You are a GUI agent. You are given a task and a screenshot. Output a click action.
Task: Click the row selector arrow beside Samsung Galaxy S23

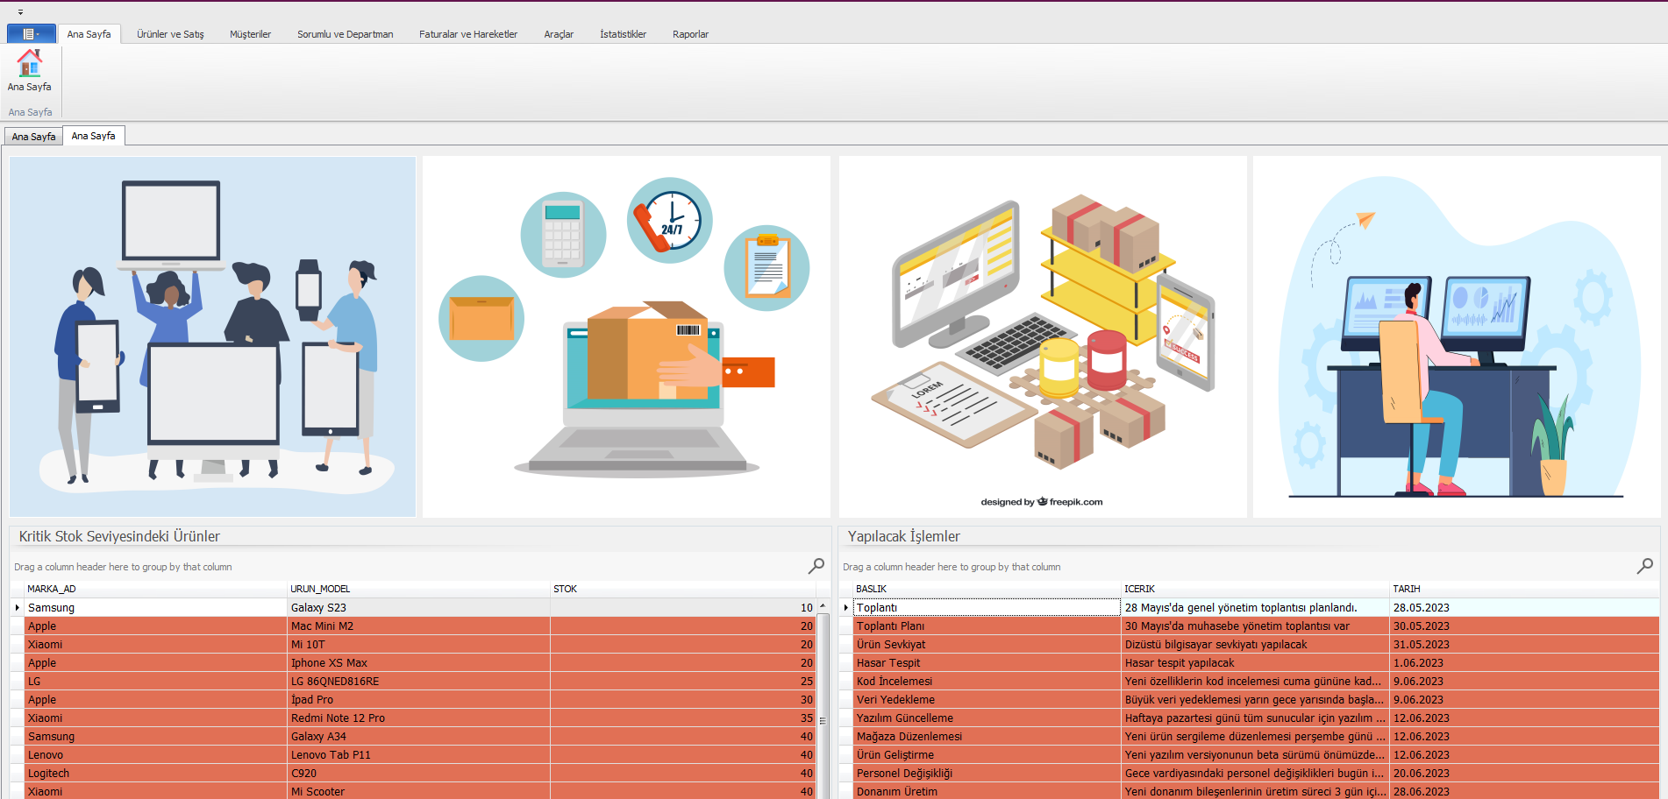tap(16, 607)
